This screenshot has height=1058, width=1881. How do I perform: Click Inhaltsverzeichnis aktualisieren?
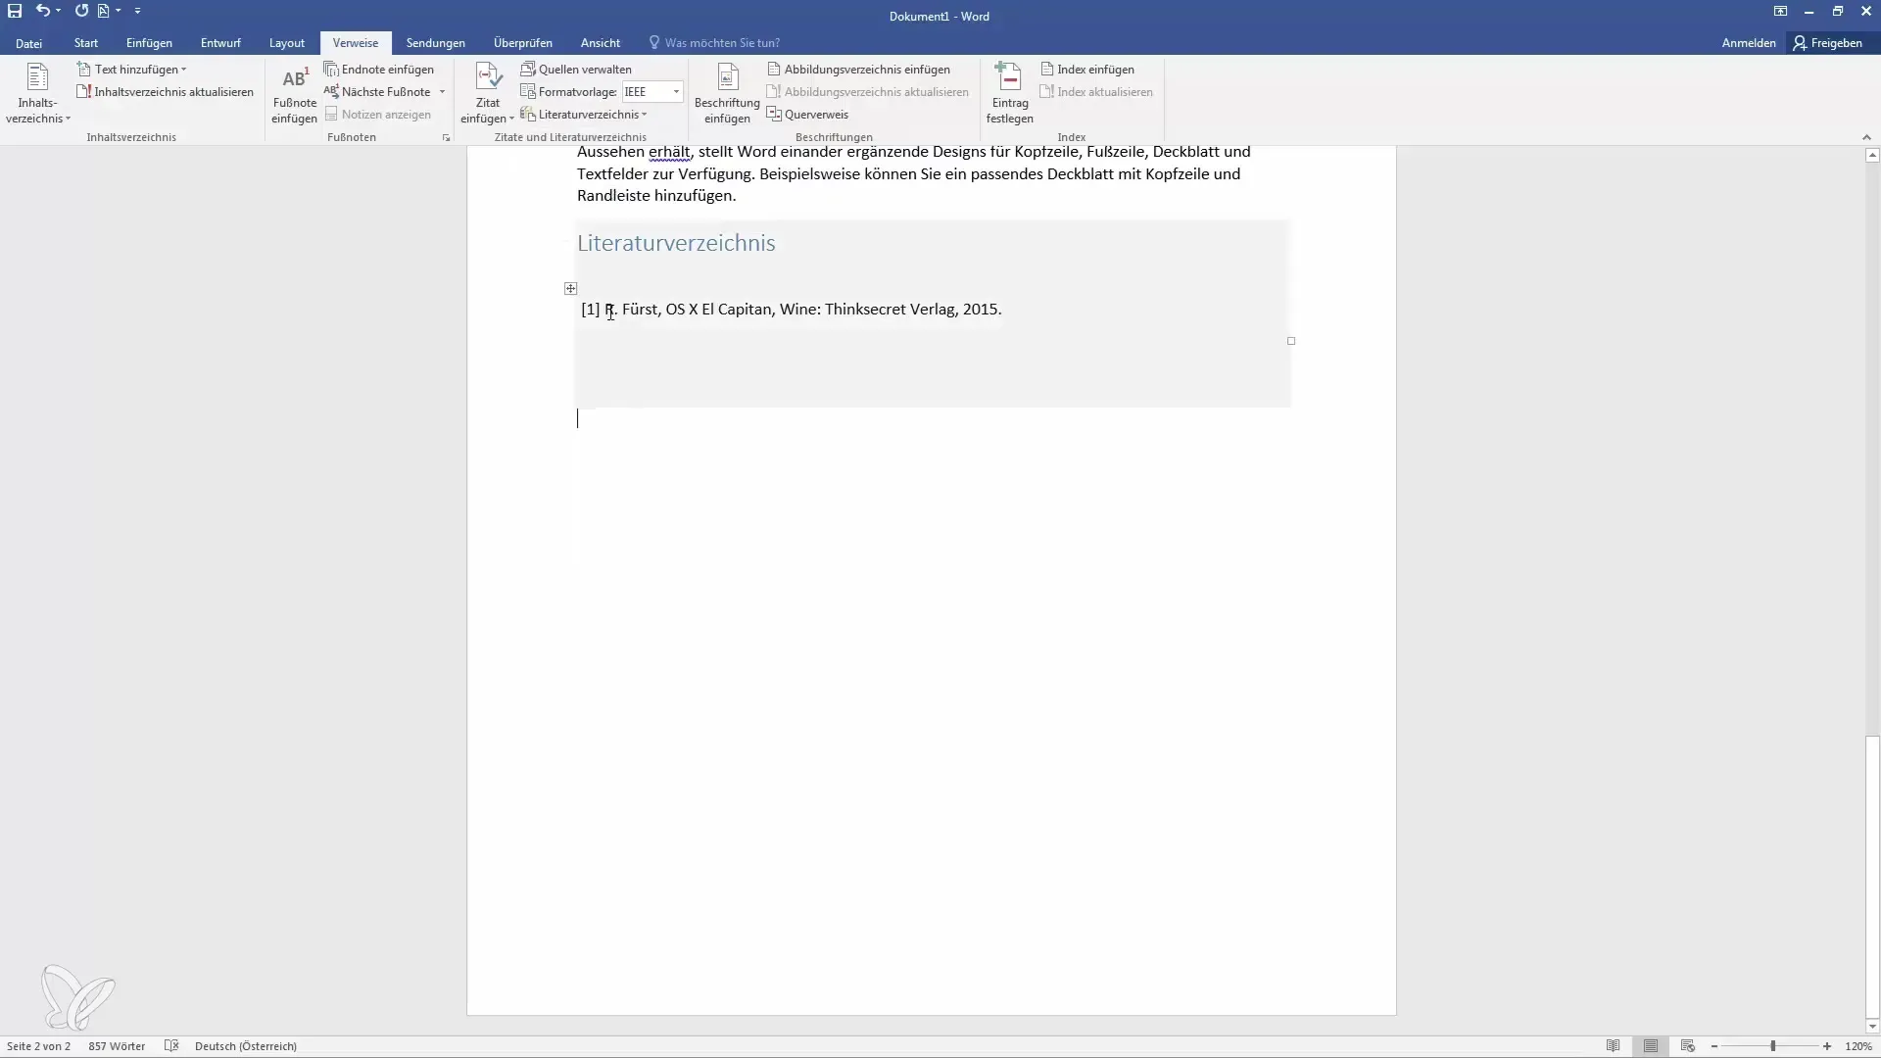click(x=165, y=92)
